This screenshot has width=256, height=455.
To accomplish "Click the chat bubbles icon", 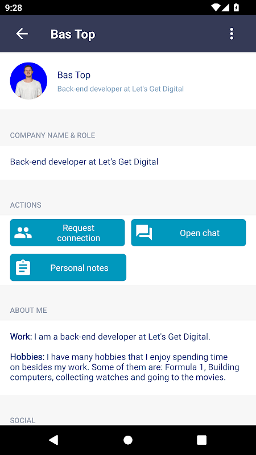I will (144, 233).
